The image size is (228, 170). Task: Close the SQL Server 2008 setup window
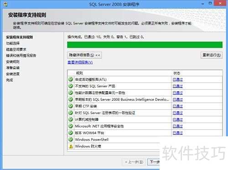pyautogui.click(x=220, y=3)
